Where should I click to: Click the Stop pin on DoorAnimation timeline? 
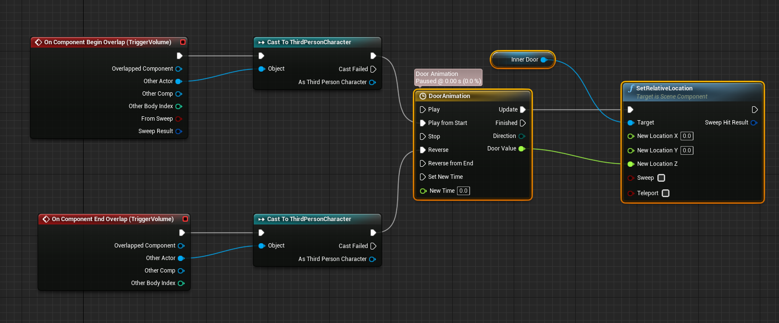click(x=423, y=137)
